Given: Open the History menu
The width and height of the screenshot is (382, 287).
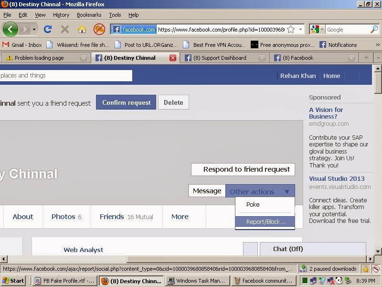Looking at the screenshot, I should tap(61, 15).
